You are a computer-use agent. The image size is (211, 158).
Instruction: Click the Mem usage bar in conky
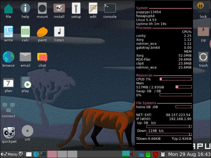coord(184,87)
